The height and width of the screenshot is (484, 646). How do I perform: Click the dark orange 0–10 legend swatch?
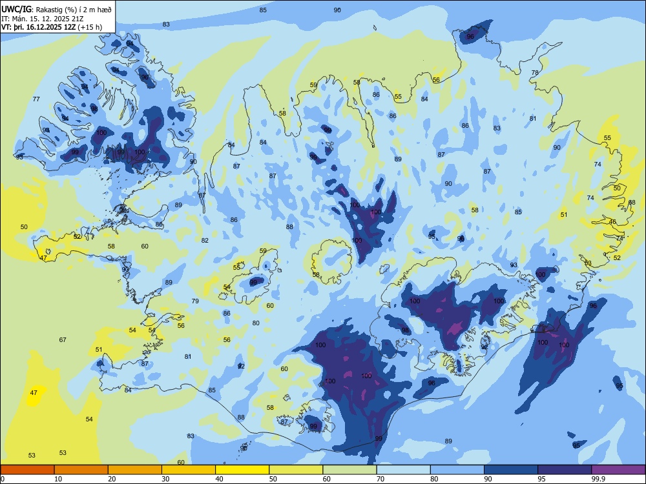(27, 470)
